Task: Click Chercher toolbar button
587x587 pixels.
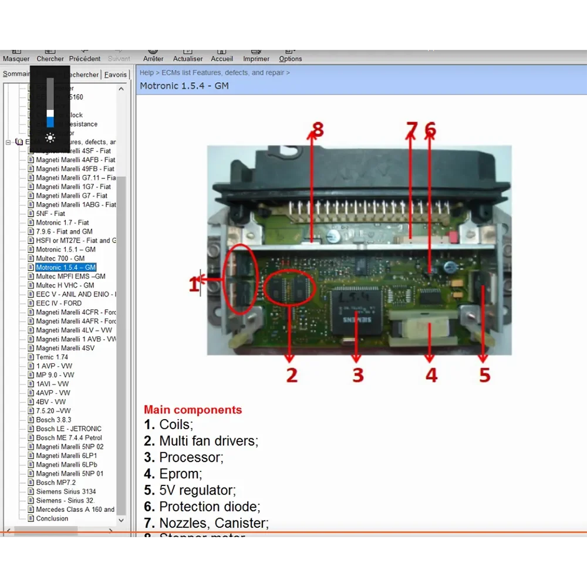Action: pyautogui.click(x=50, y=56)
